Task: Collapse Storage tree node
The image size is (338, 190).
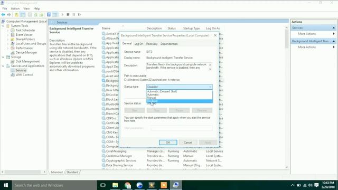Action: coord(3,57)
